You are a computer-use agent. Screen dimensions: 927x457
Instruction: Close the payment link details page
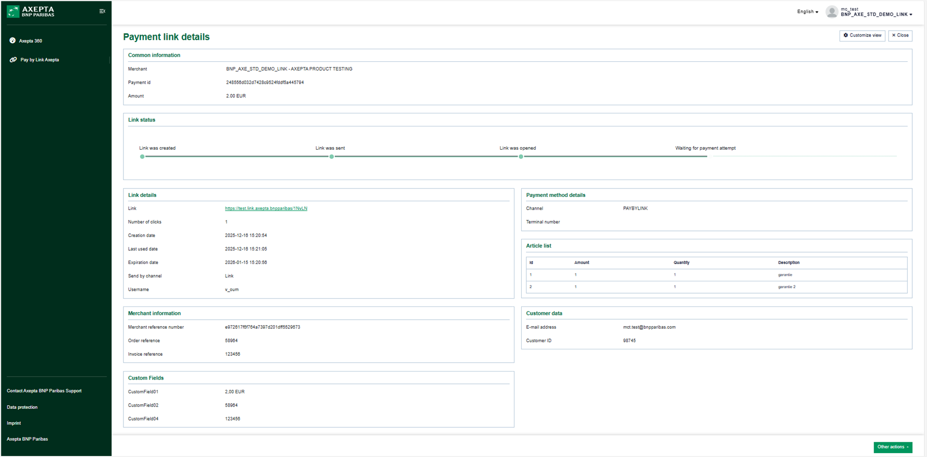900,36
